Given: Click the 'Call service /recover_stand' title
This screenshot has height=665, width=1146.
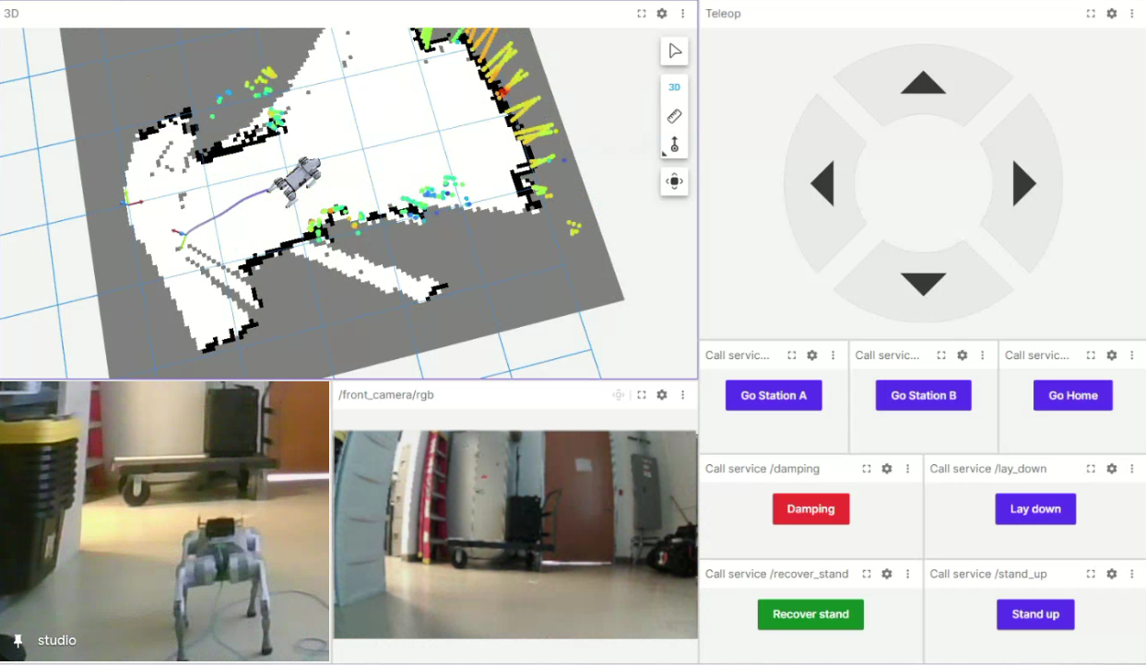Looking at the screenshot, I should click(x=776, y=574).
